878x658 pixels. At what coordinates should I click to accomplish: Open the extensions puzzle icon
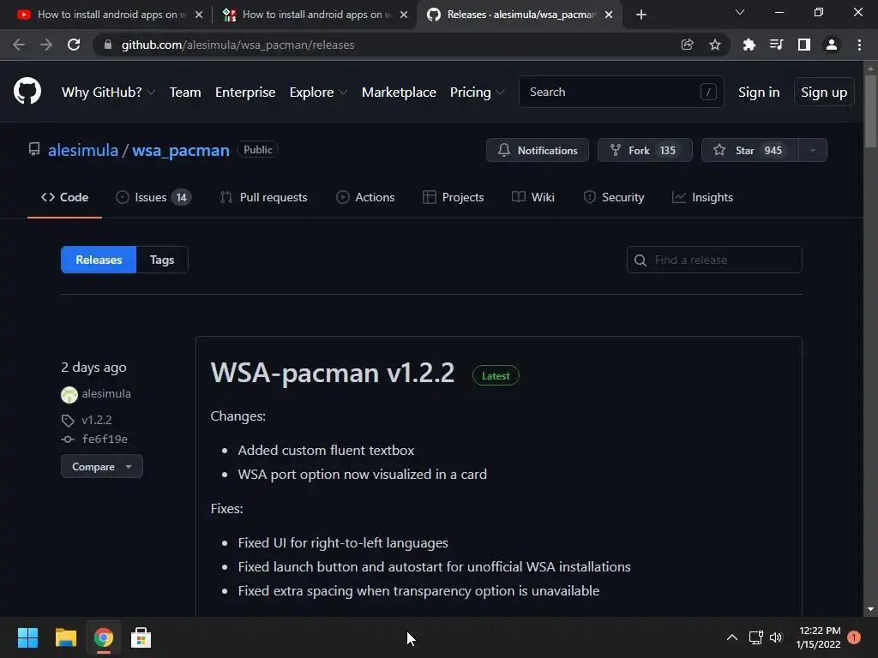[749, 45]
